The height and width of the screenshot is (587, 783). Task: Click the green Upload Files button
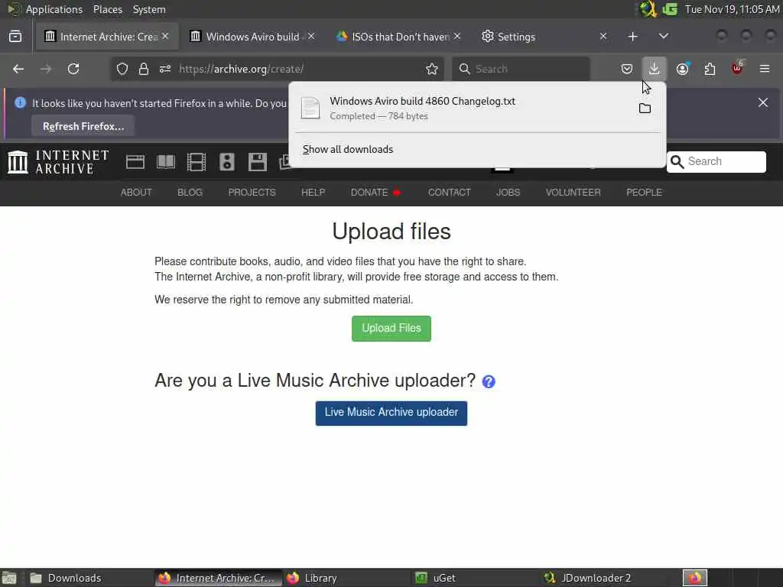coord(391,329)
